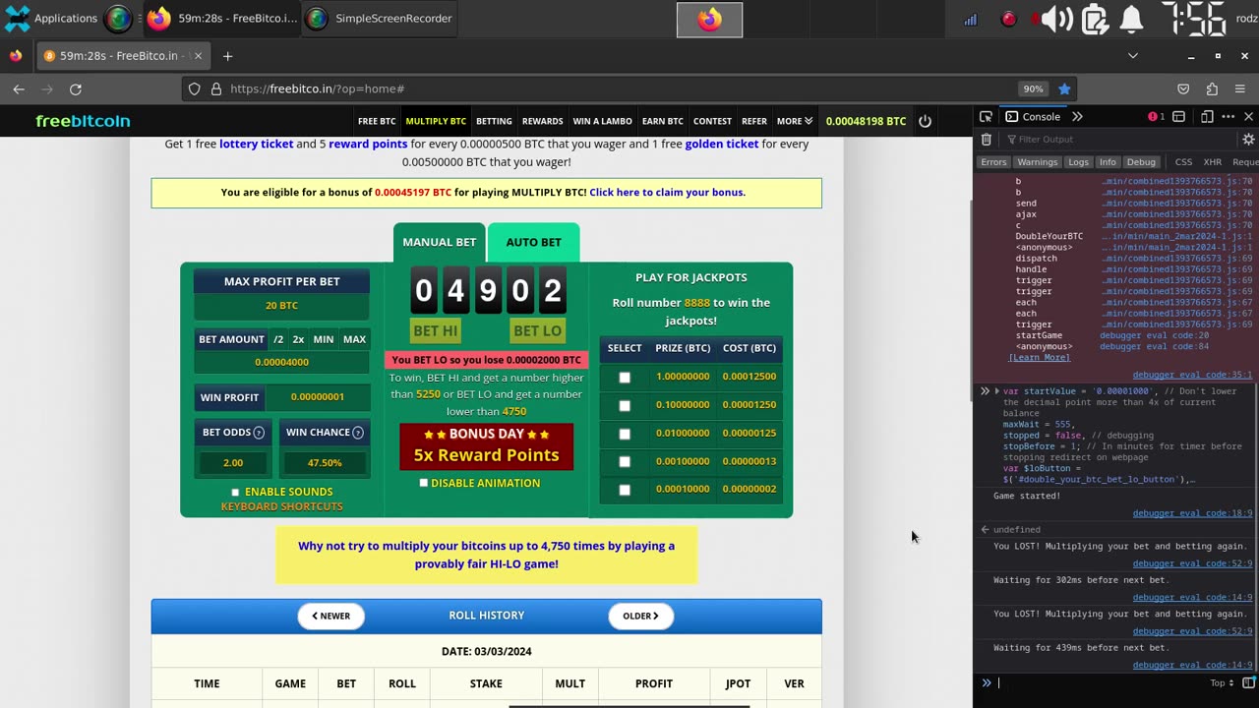Toggle the Info console filter
The height and width of the screenshot is (708, 1259).
coord(1108,162)
